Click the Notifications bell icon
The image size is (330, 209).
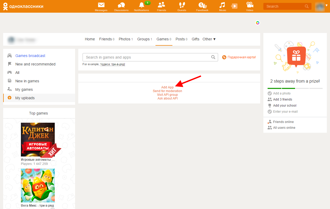tap(141, 5)
